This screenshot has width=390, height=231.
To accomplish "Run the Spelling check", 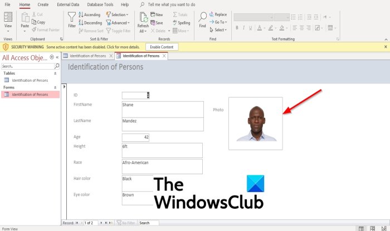I will point(181,23).
